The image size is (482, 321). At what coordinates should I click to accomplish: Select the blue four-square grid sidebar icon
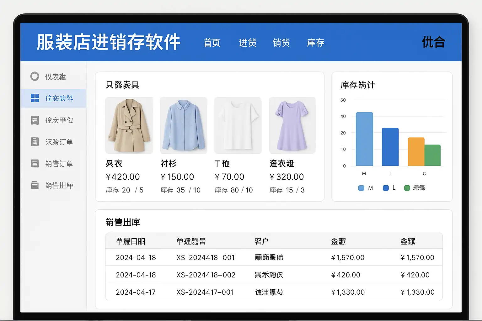[35, 98]
